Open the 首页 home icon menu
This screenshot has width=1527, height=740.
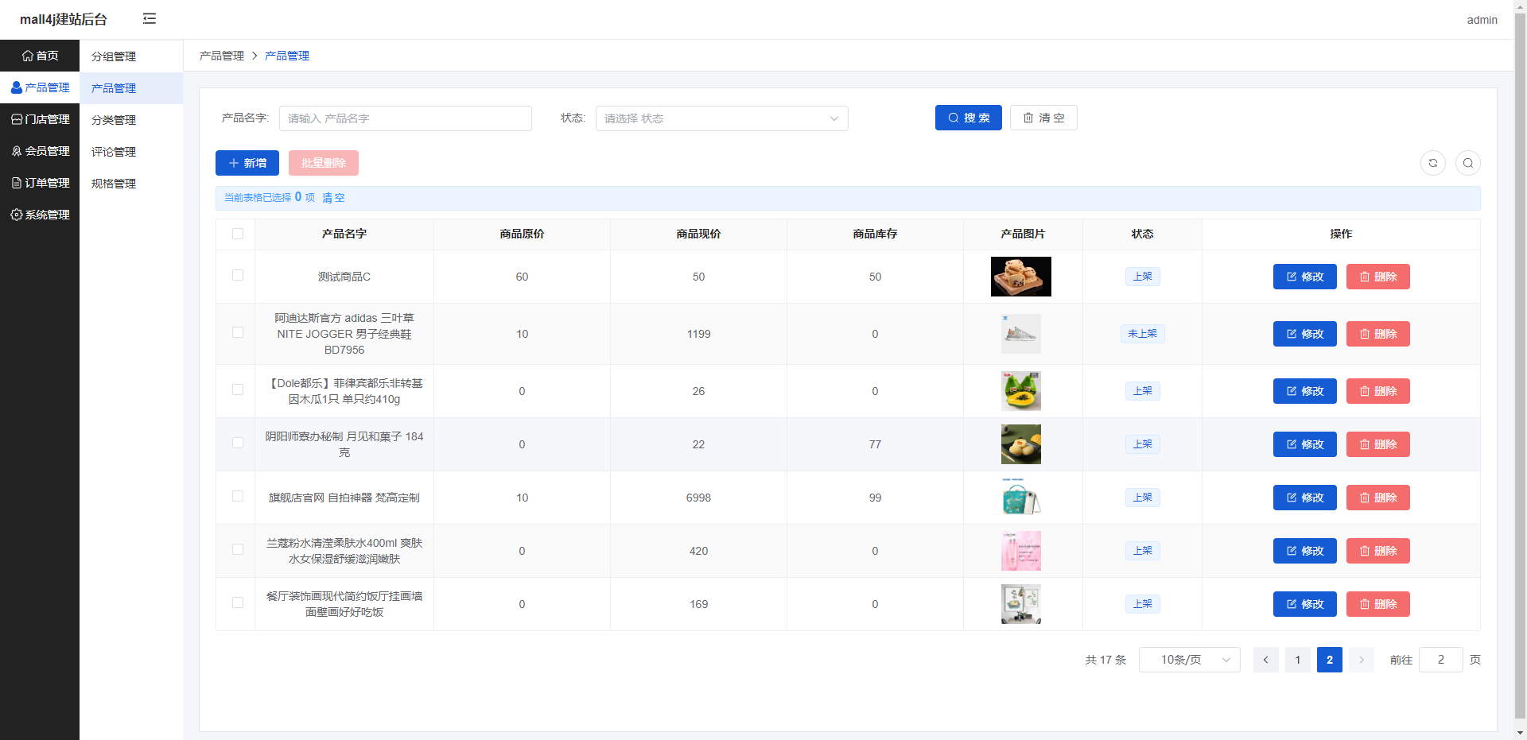click(x=40, y=56)
